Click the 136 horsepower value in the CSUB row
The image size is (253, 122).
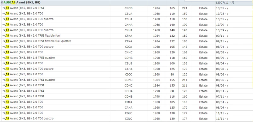click(x=185, y=64)
